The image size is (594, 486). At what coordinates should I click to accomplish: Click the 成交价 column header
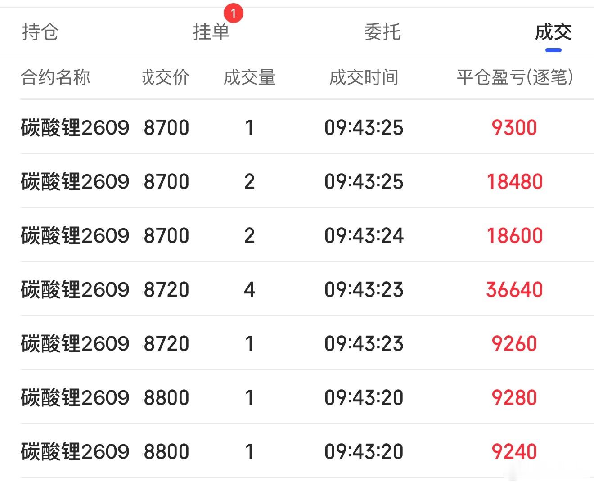click(x=166, y=77)
